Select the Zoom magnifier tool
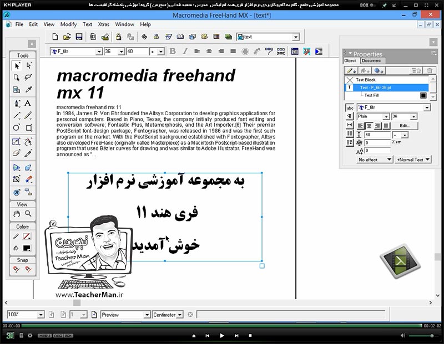Viewport: 444px width, 344px height. (x=28, y=214)
